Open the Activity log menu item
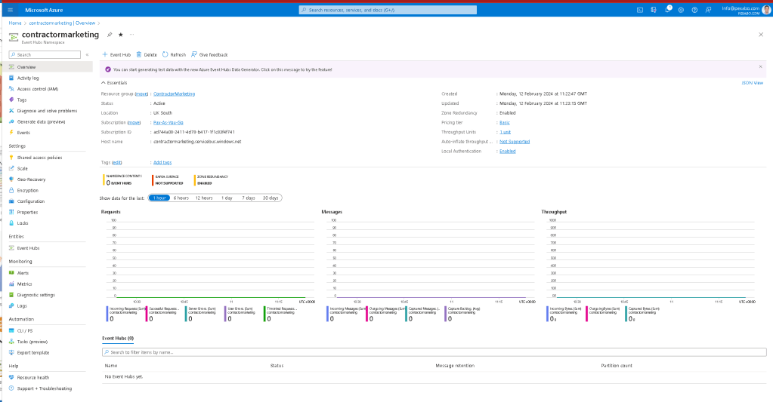Screen dimensions: 773x402 [x=28, y=78]
